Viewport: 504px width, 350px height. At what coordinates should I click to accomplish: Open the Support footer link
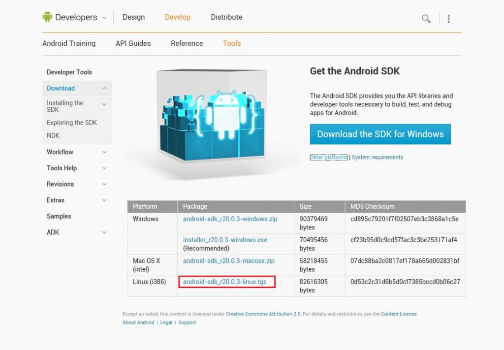click(x=187, y=322)
